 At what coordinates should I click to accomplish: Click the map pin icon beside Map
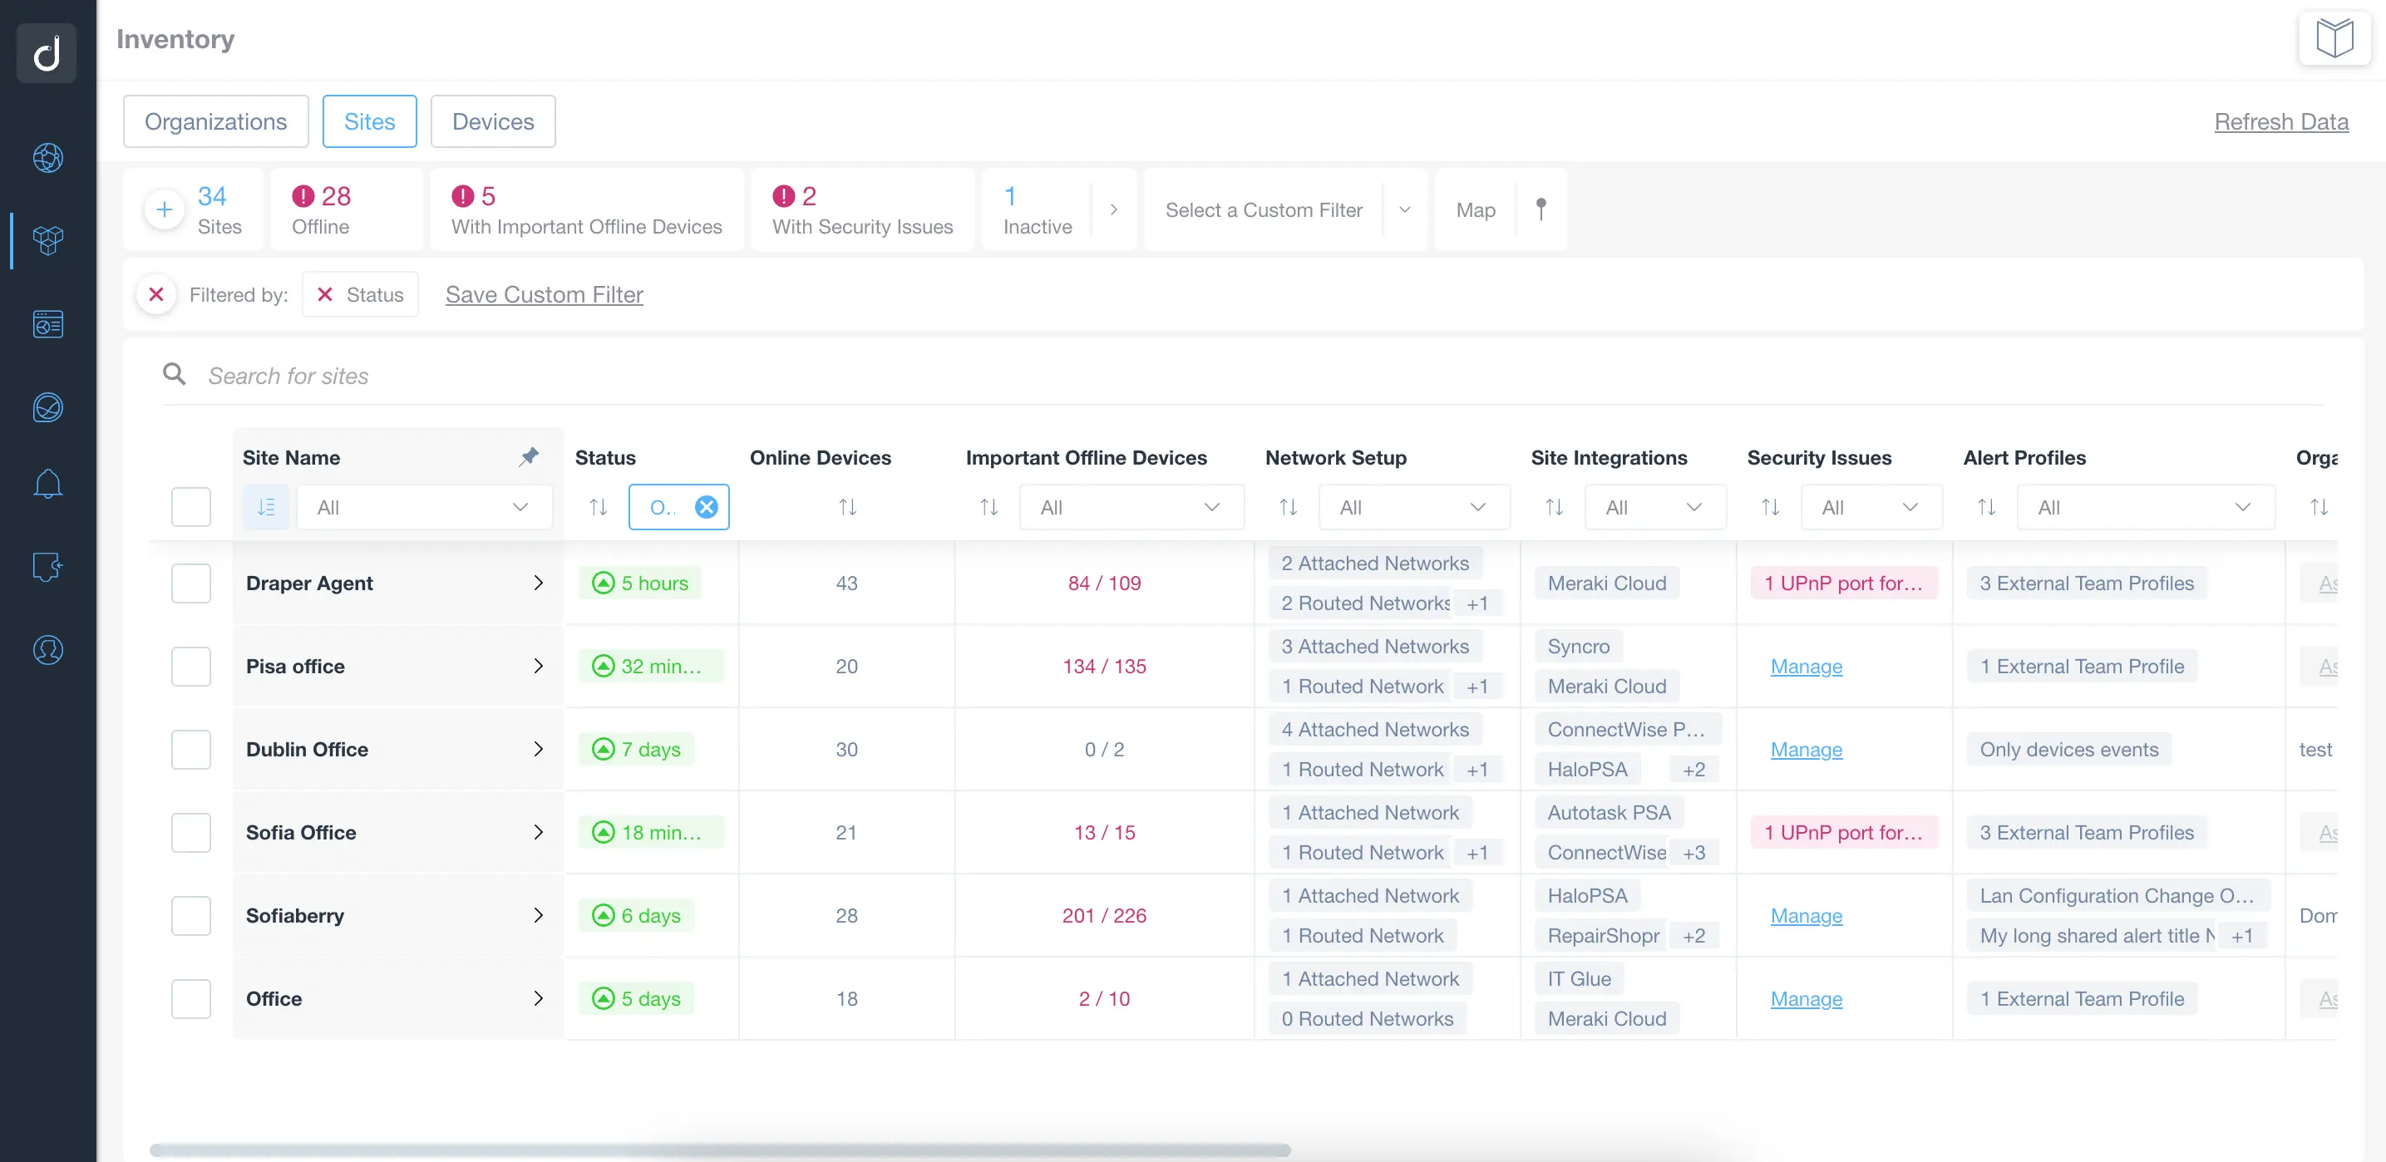coord(1541,209)
